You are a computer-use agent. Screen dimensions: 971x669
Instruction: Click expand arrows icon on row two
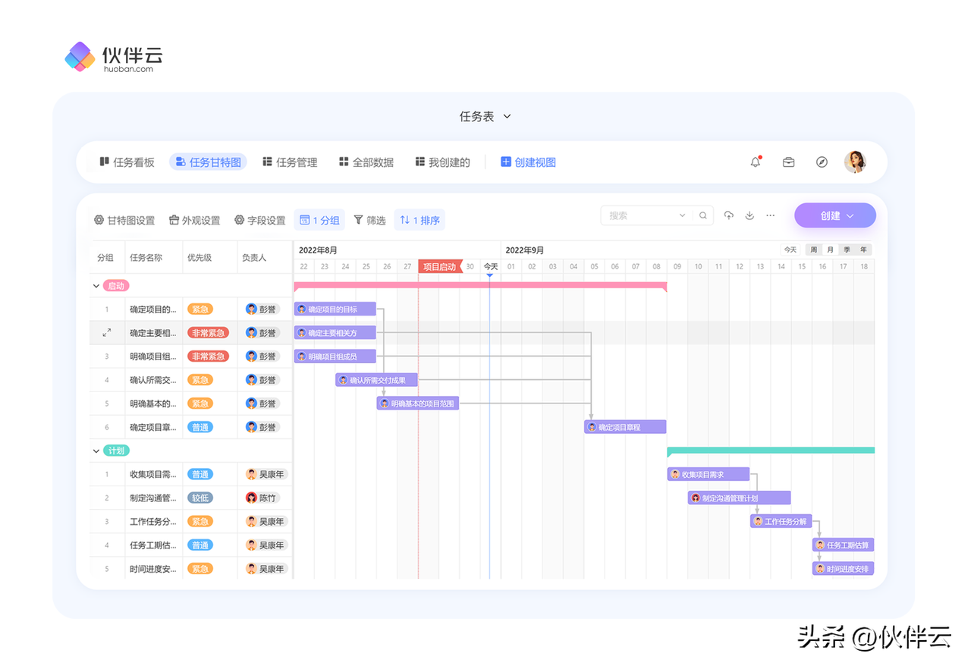[107, 332]
